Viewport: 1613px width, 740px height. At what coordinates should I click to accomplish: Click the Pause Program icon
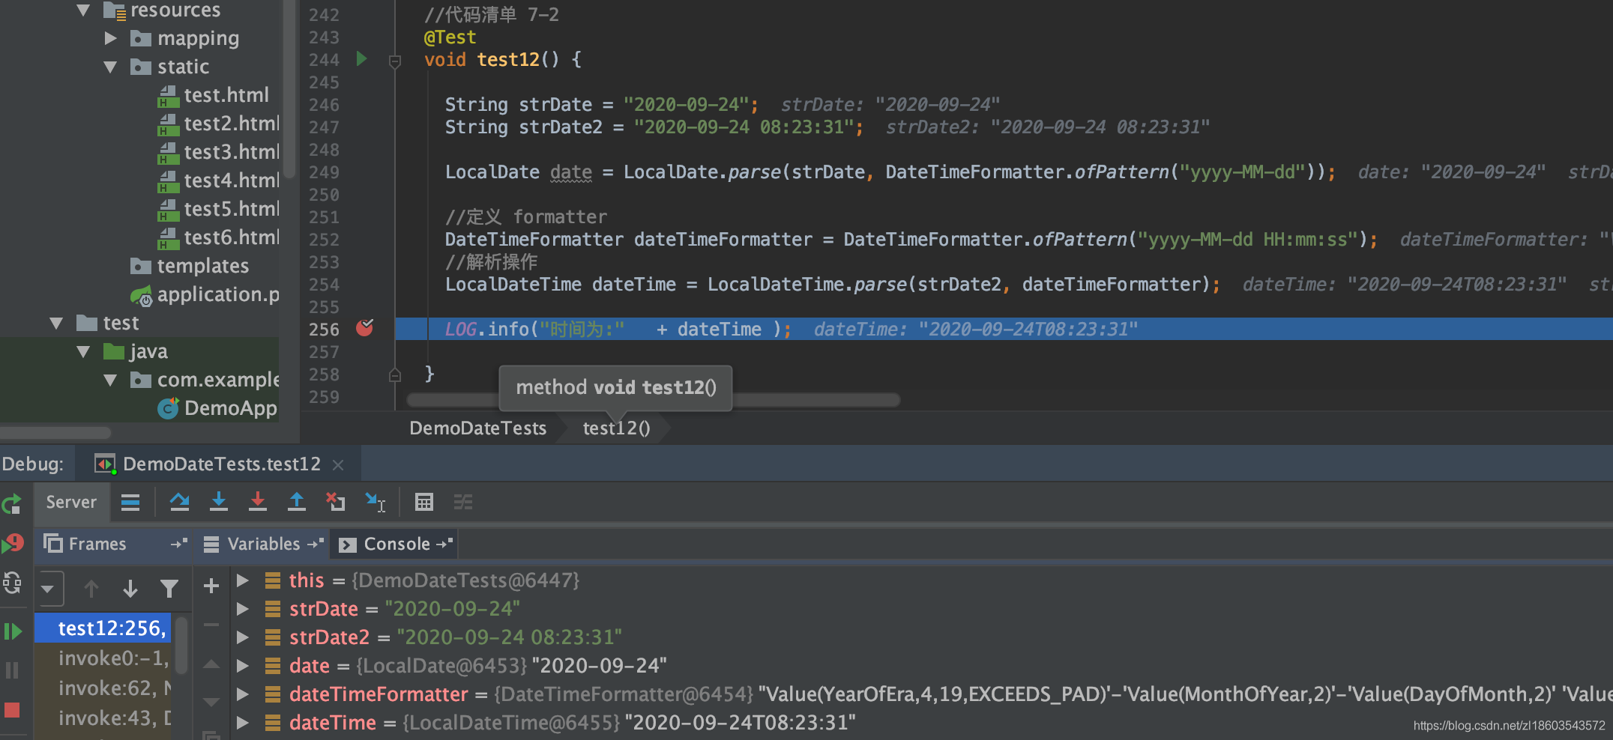coord(12,670)
